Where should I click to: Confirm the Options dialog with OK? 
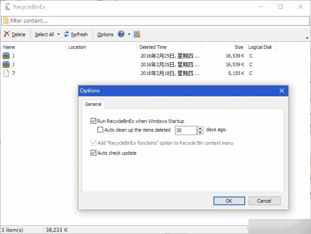[x=229, y=201]
